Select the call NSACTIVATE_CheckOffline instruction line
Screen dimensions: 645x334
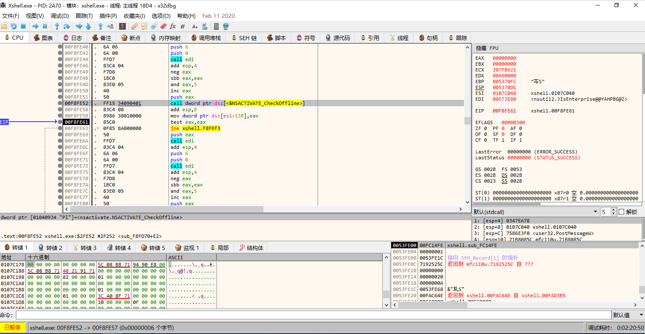tap(264, 103)
